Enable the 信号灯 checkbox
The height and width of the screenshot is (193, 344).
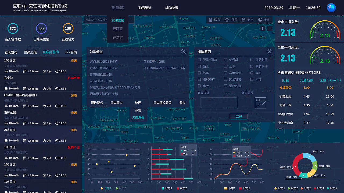point(225,60)
